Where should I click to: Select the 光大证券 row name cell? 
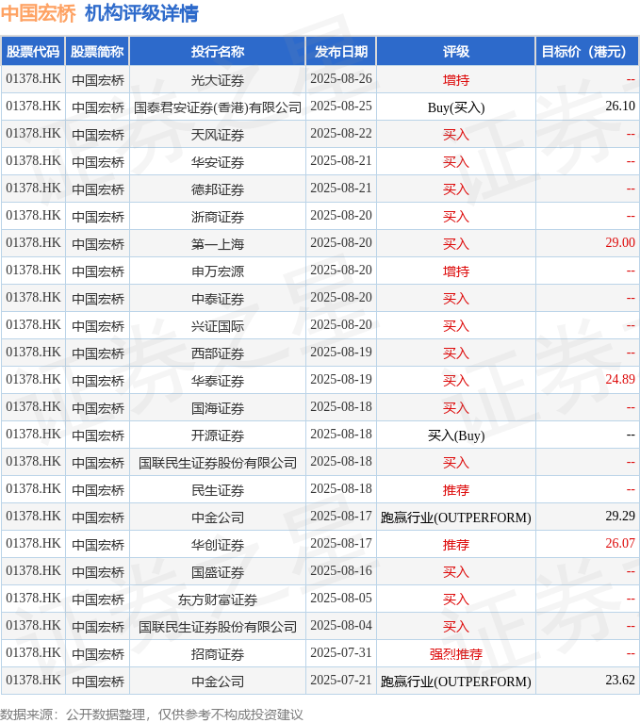pyautogui.click(x=218, y=80)
